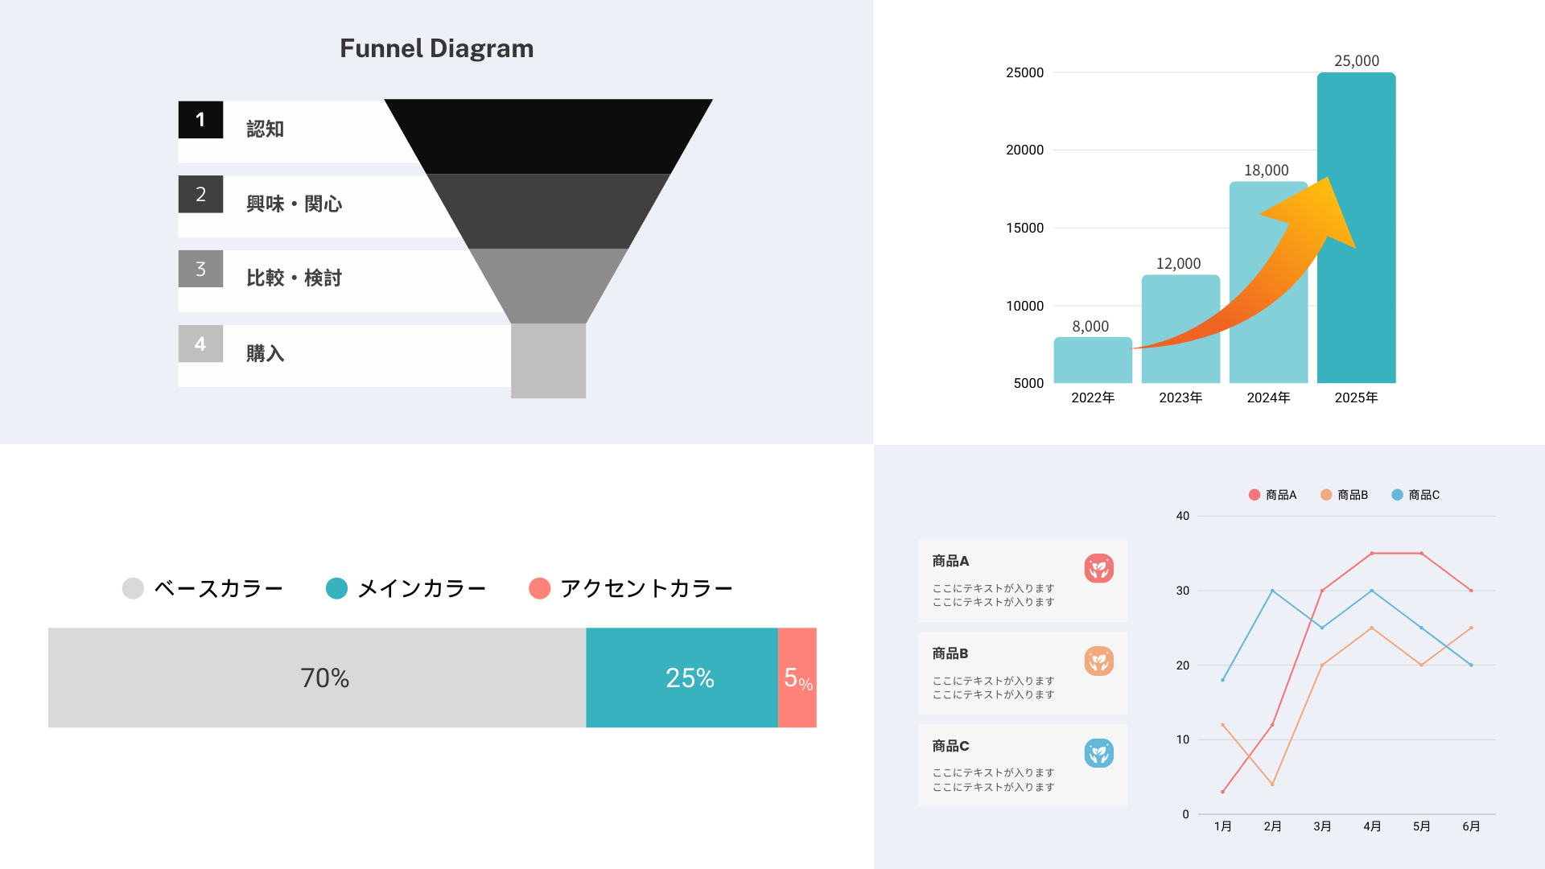Toggle the 商品C series legend dot
The image size is (1545, 869).
click(x=1397, y=495)
